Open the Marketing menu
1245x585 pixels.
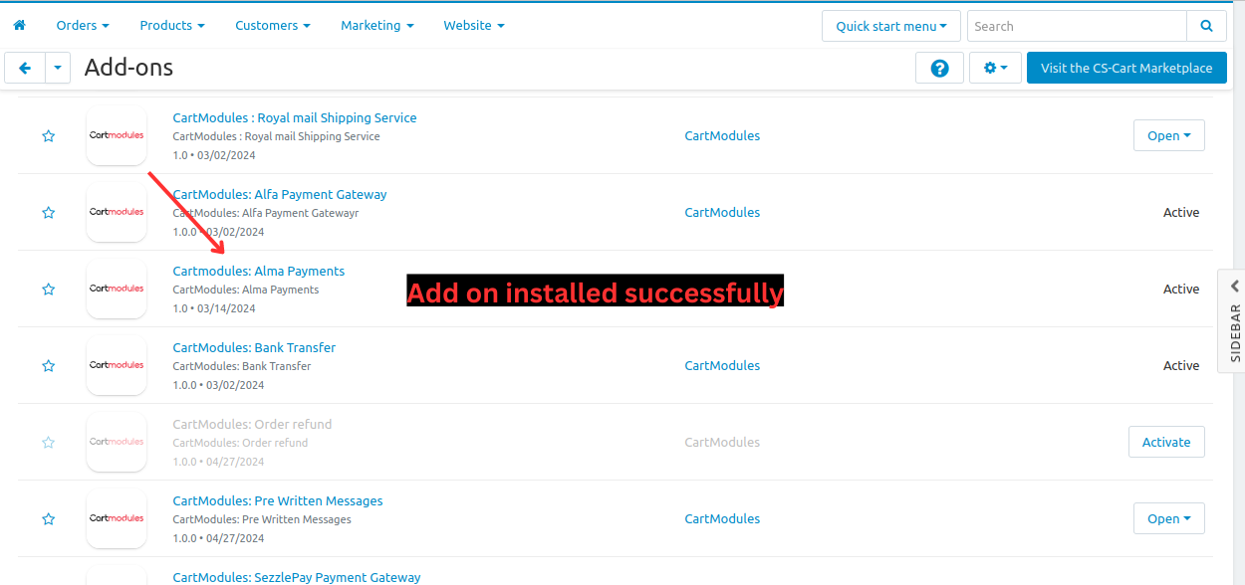click(377, 25)
